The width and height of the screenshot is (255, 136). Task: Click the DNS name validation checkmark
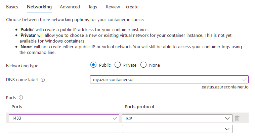[244, 79]
